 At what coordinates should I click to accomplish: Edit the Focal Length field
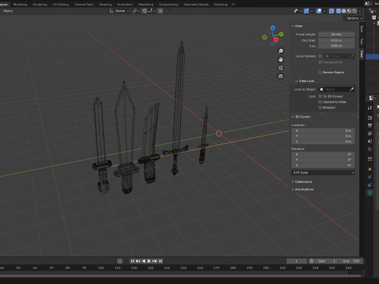[336, 35]
